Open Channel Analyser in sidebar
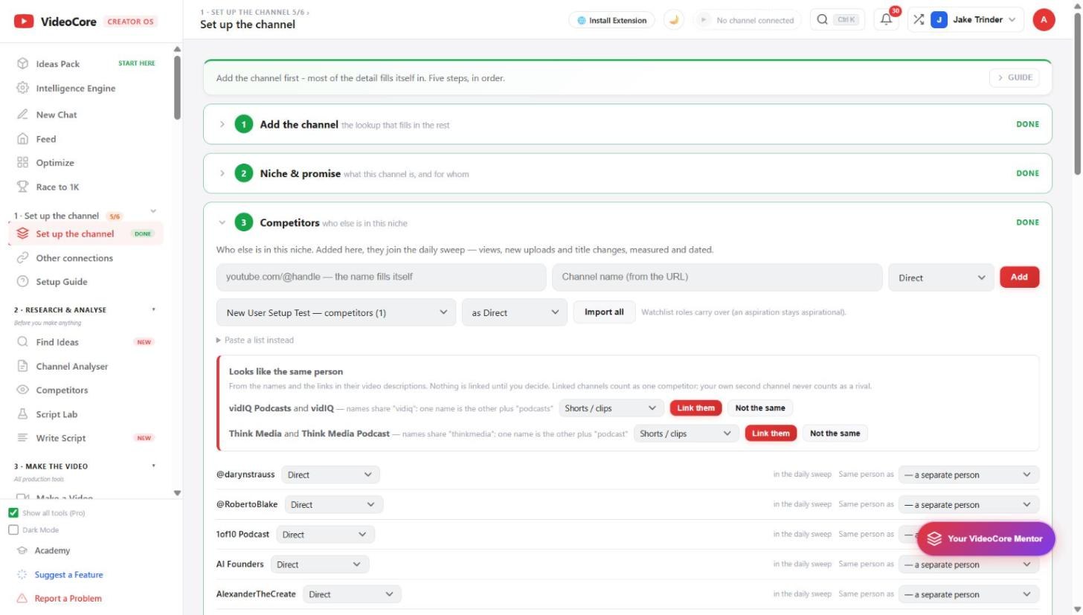The width and height of the screenshot is (1083, 615). (x=72, y=366)
